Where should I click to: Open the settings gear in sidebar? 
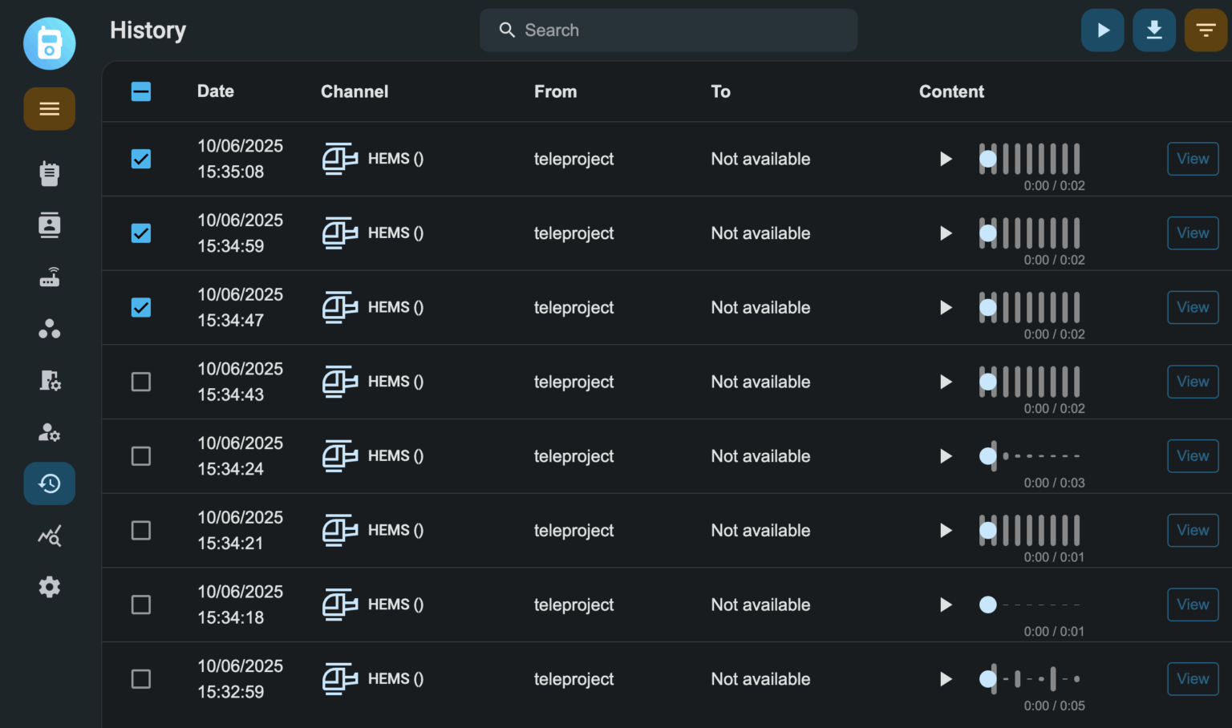tap(50, 587)
